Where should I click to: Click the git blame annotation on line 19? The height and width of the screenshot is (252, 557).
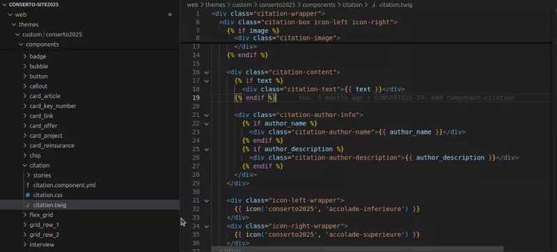click(x=407, y=98)
